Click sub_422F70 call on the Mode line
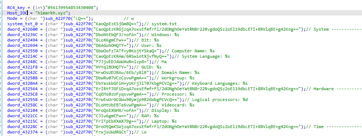The width and height of the screenshot is (362, 136). point(59,18)
